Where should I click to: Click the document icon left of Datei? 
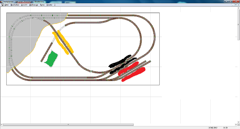[2, 5]
